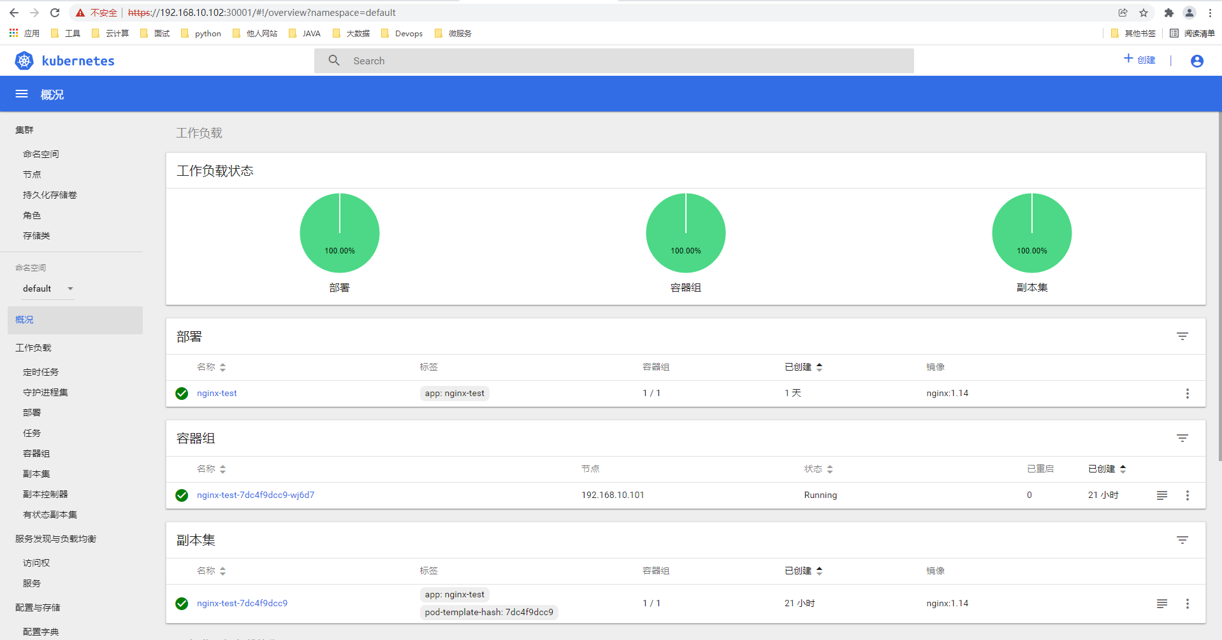Open Chrome three-dot menu

(1210, 13)
